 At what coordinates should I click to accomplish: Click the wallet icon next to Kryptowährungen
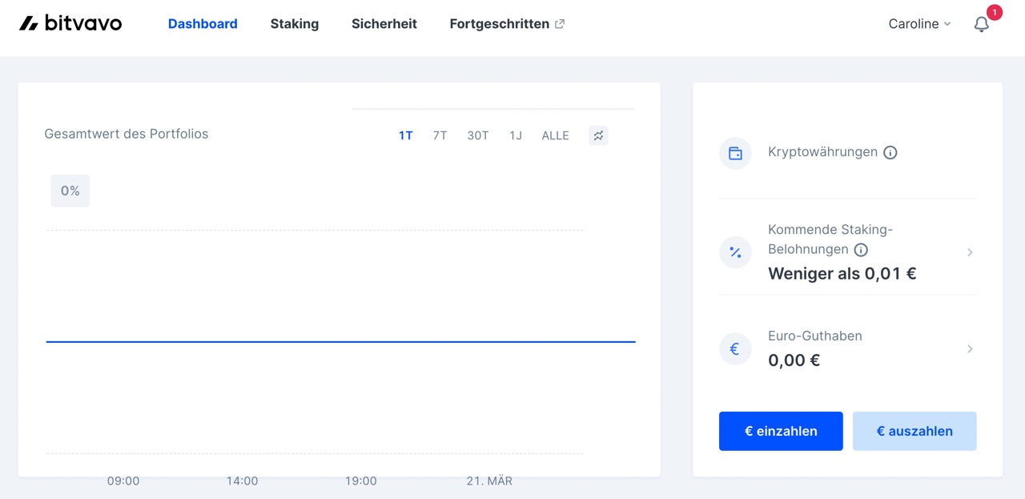pos(735,153)
